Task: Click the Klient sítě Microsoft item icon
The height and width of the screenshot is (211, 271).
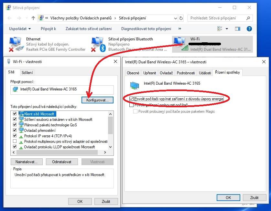Action: pyautogui.click(x=21, y=114)
